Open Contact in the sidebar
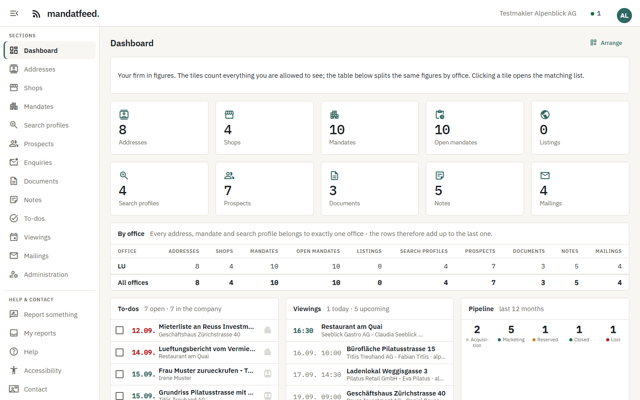Screen dimensions: 640x400 click(49, 389)
